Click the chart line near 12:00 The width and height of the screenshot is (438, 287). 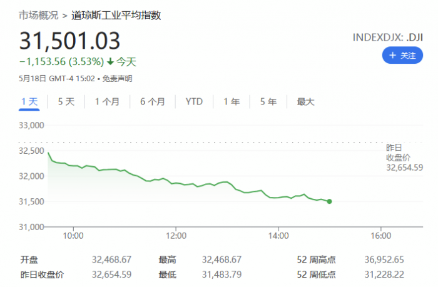176,183
